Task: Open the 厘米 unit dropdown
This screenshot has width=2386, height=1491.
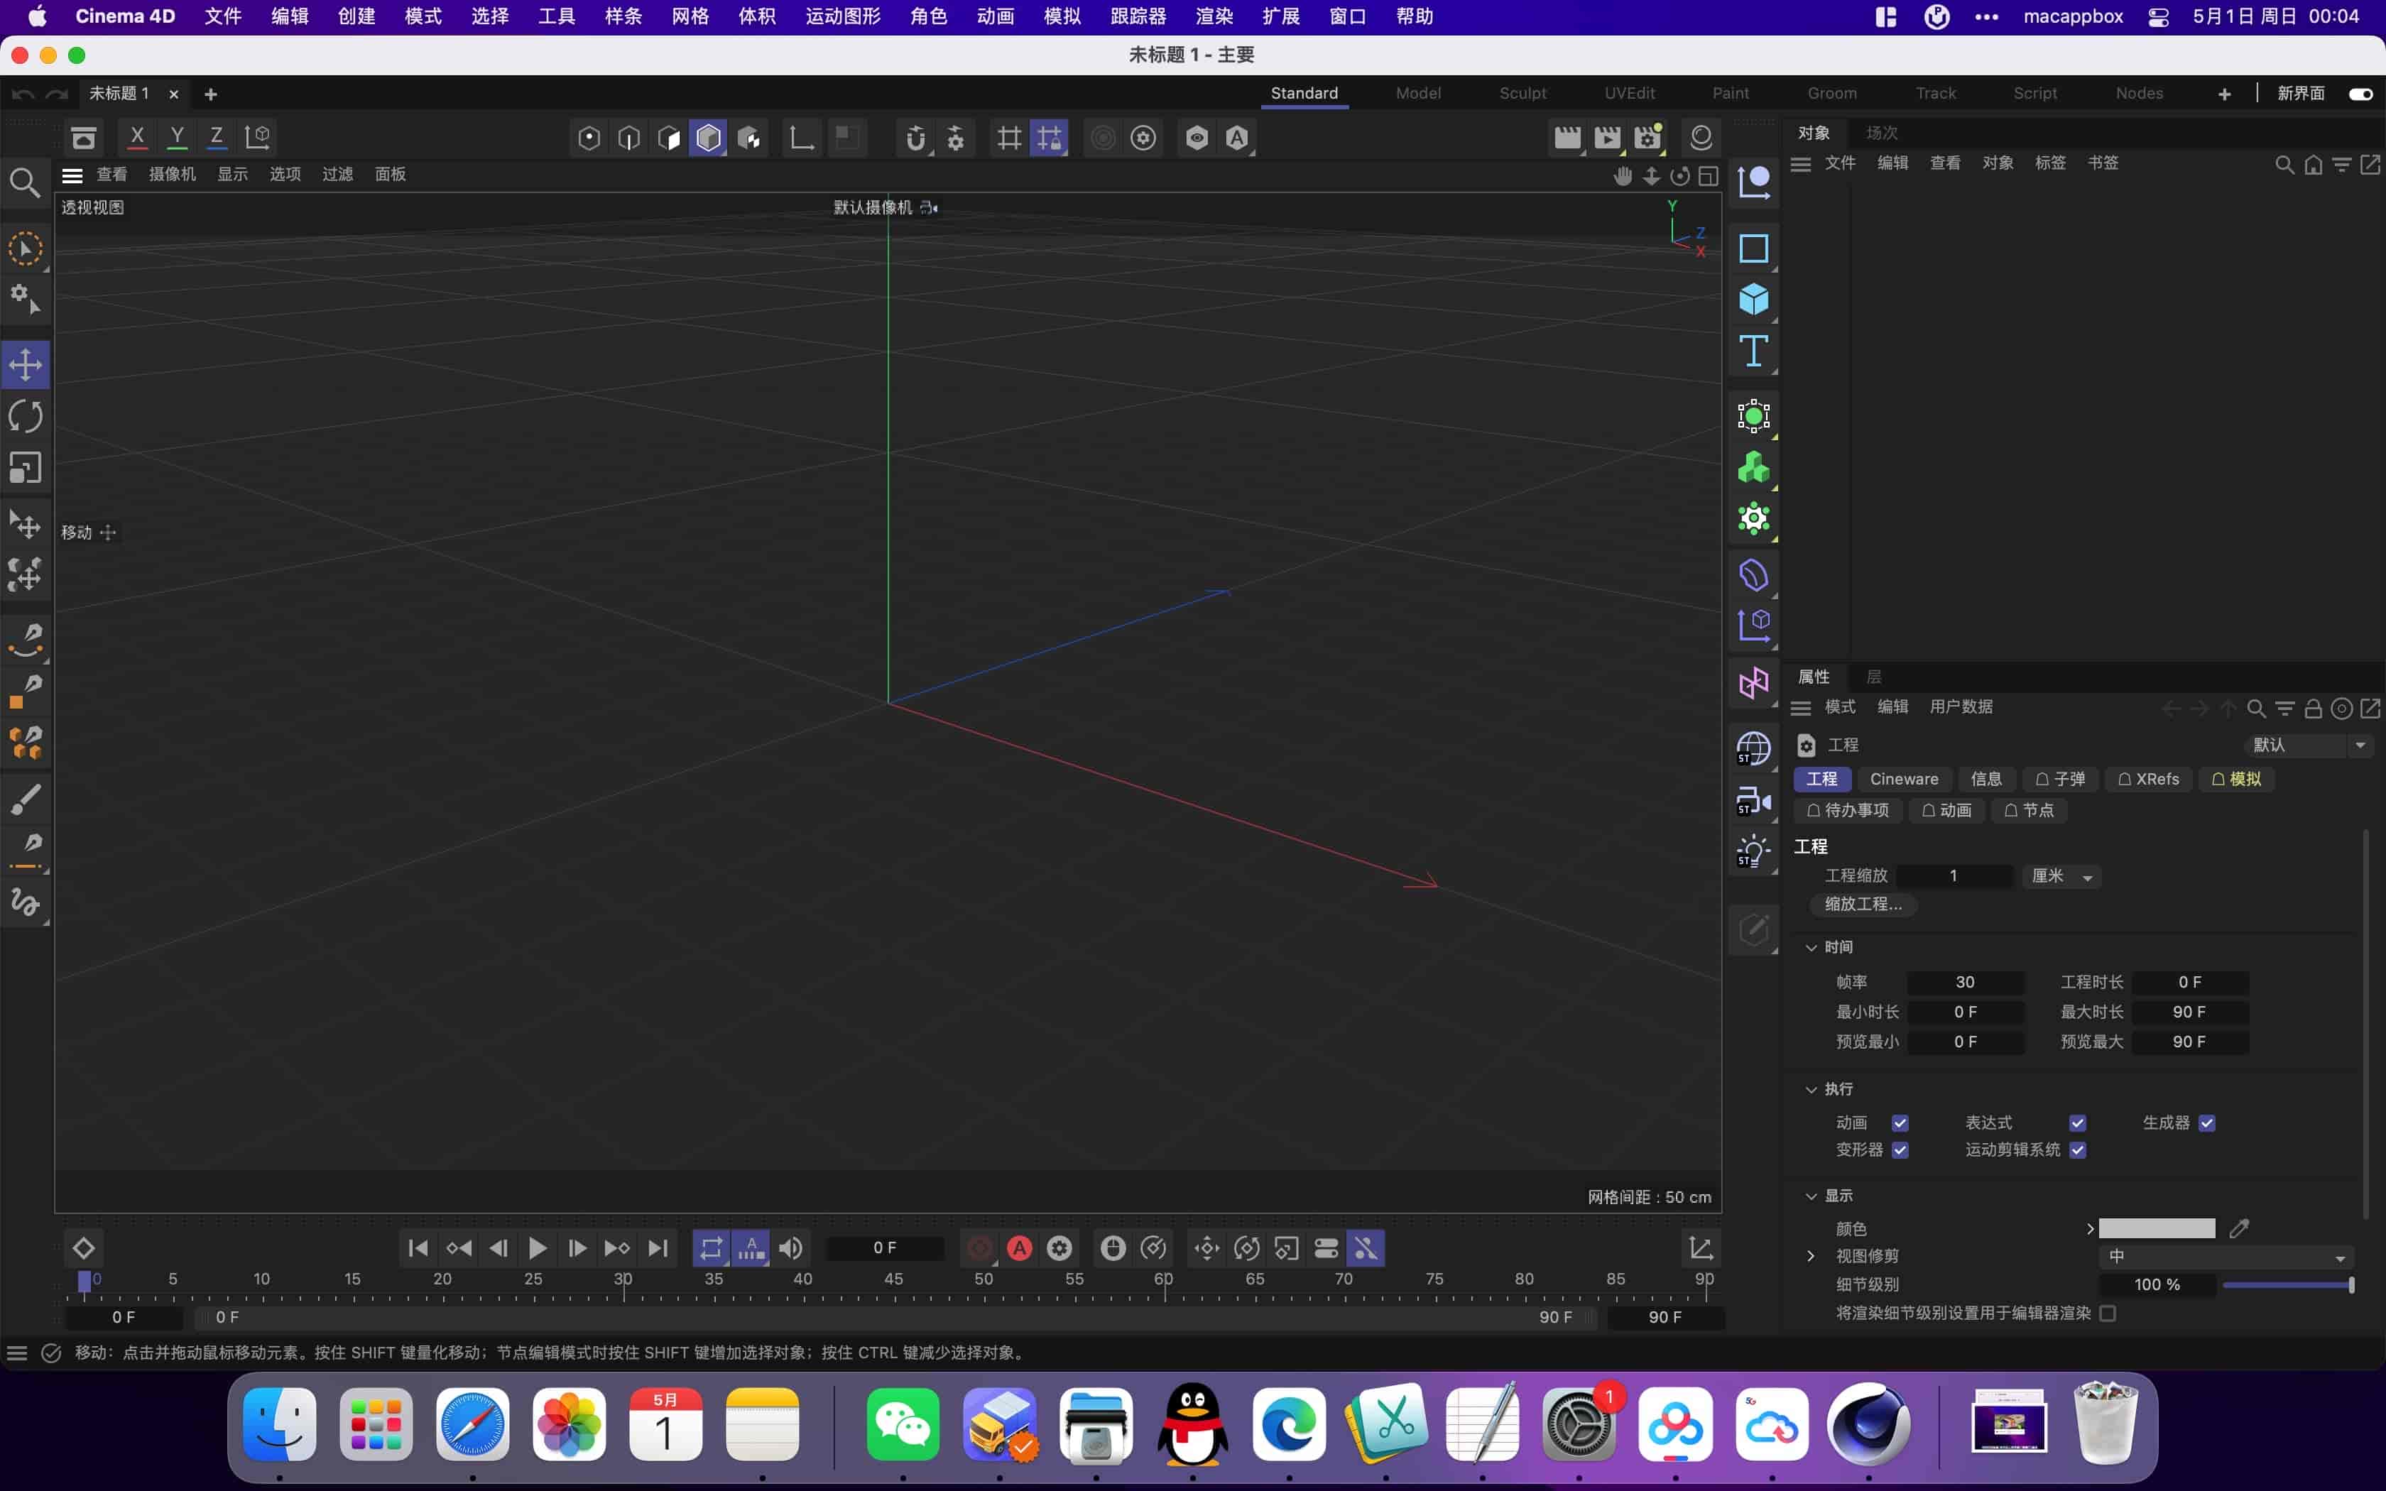Action: (x=2061, y=875)
